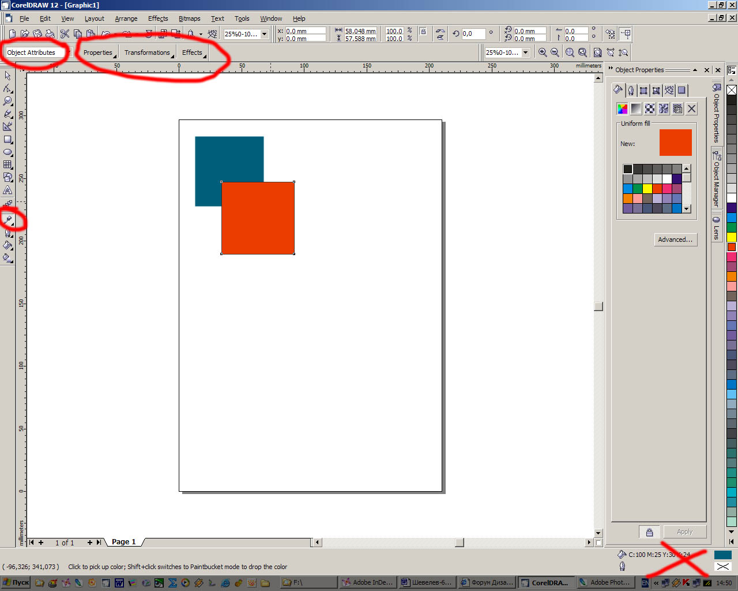
Task: Collapse the Object Properties docker arrow
Action: pos(695,70)
